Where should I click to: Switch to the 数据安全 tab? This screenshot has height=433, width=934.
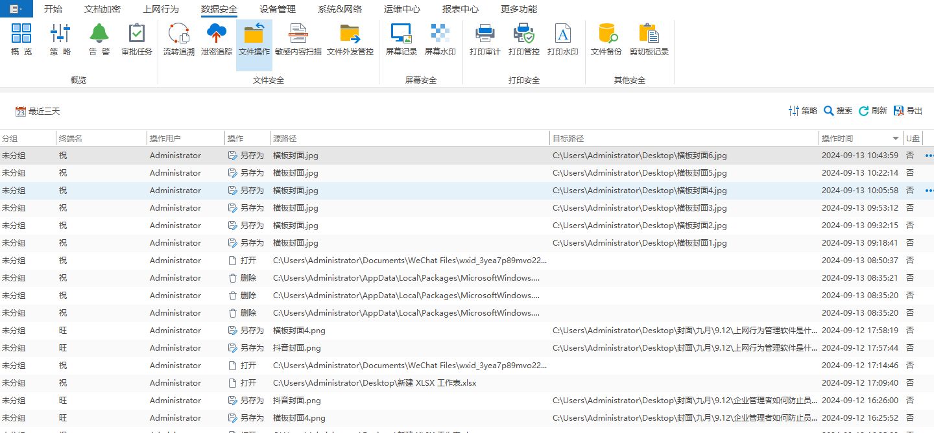click(x=219, y=9)
